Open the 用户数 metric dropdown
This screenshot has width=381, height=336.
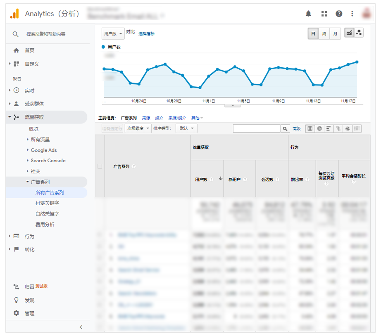click(x=113, y=34)
